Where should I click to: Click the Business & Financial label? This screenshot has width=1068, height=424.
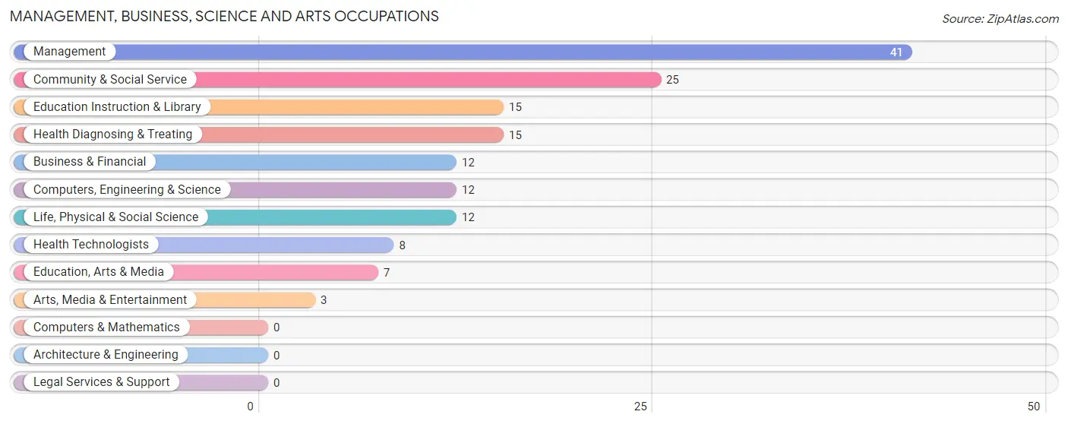tap(90, 162)
